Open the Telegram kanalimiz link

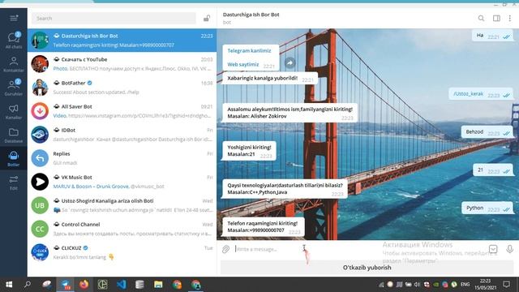pyautogui.click(x=249, y=50)
